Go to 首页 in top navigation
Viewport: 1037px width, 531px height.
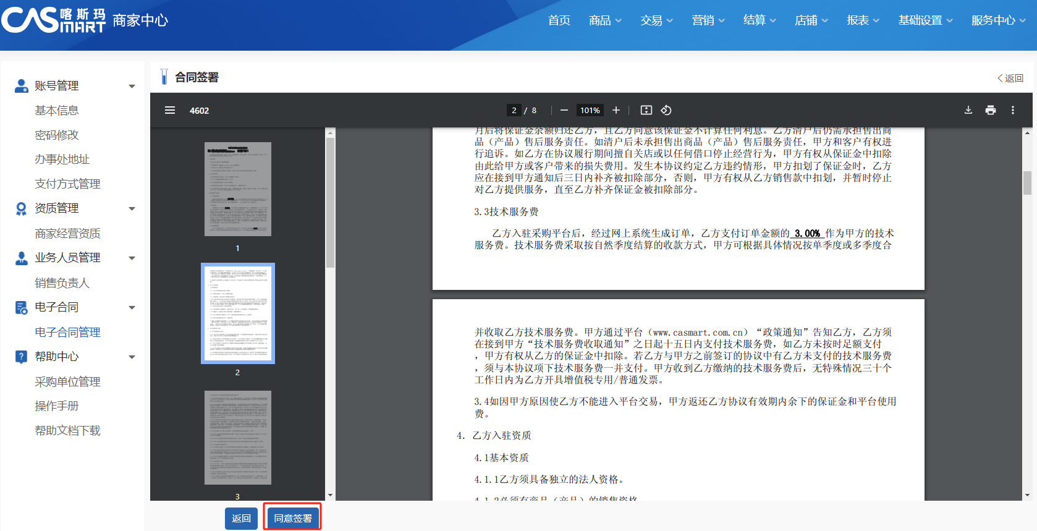pos(559,20)
